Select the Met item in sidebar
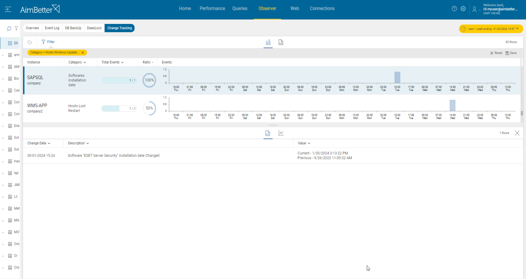This screenshot has width=526, height=279. click(x=14, y=209)
